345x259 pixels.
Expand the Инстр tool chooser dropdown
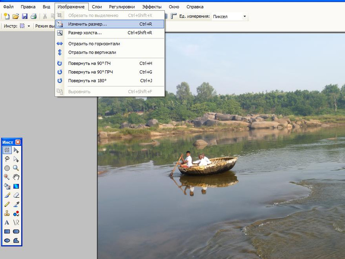28,26
